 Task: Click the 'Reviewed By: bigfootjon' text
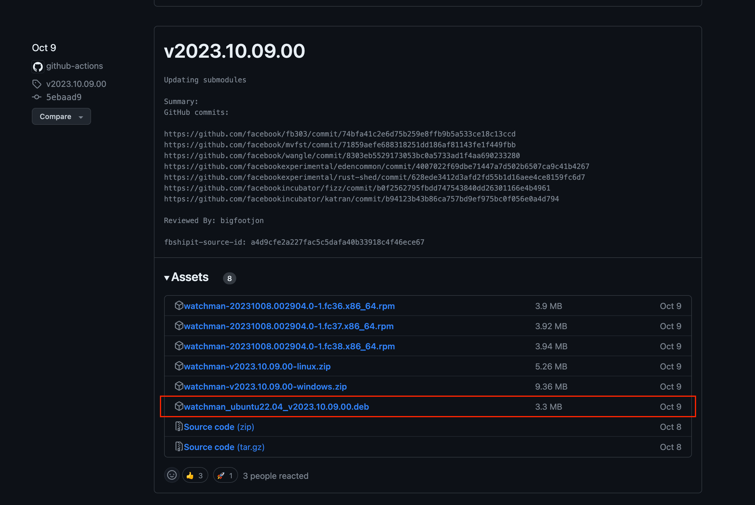click(x=214, y=221)
